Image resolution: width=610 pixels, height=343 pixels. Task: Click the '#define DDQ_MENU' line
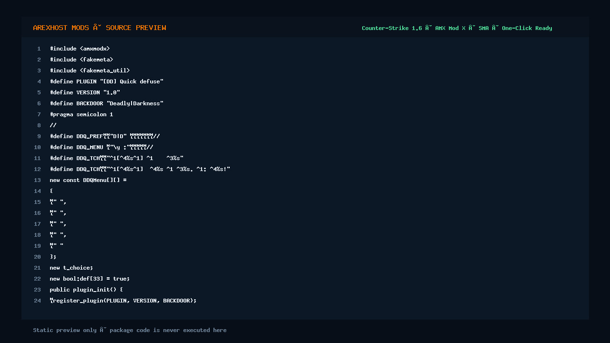pyautogui.click(x=102, y=147)
